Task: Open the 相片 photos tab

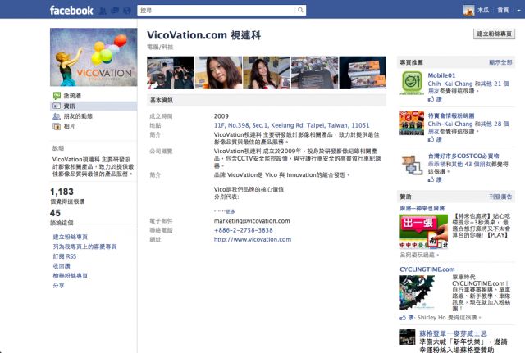Action: click(x=69, y=126)
